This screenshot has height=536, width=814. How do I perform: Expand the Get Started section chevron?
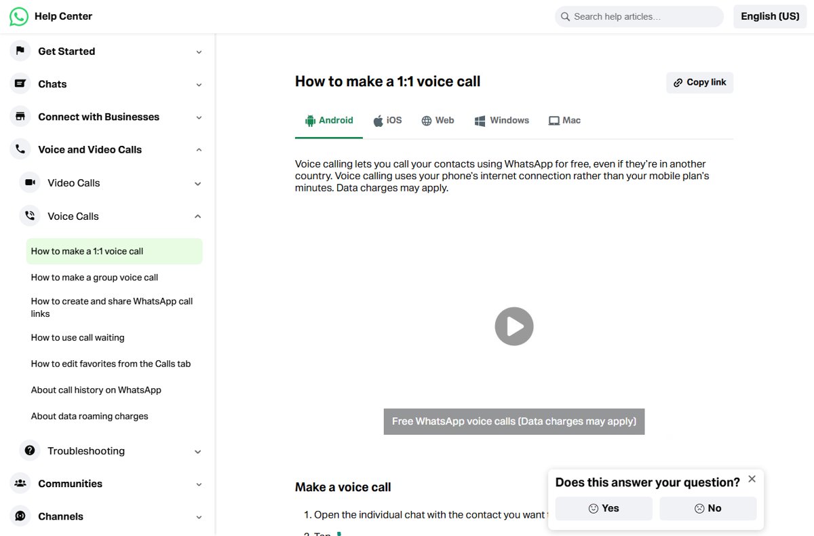pos(199,52)
